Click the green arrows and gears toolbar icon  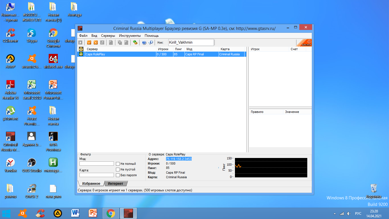point(135,42)
